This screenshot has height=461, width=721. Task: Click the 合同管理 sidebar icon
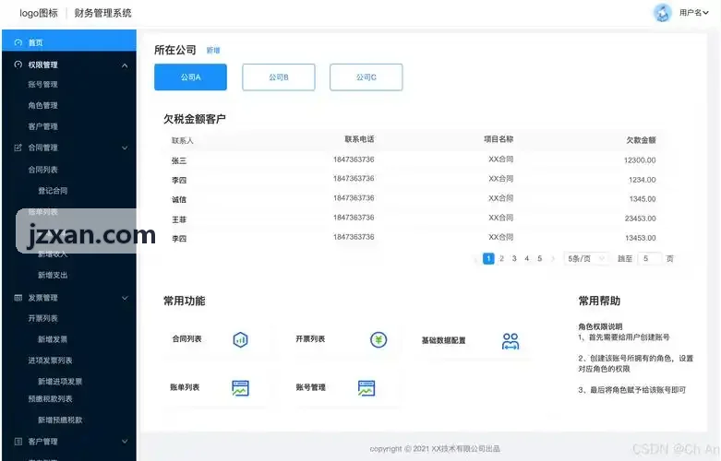coord(18,148)
